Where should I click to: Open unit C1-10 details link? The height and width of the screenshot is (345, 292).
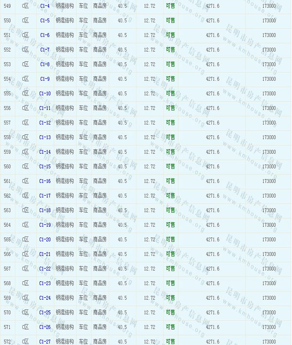(x=45, y=93)
